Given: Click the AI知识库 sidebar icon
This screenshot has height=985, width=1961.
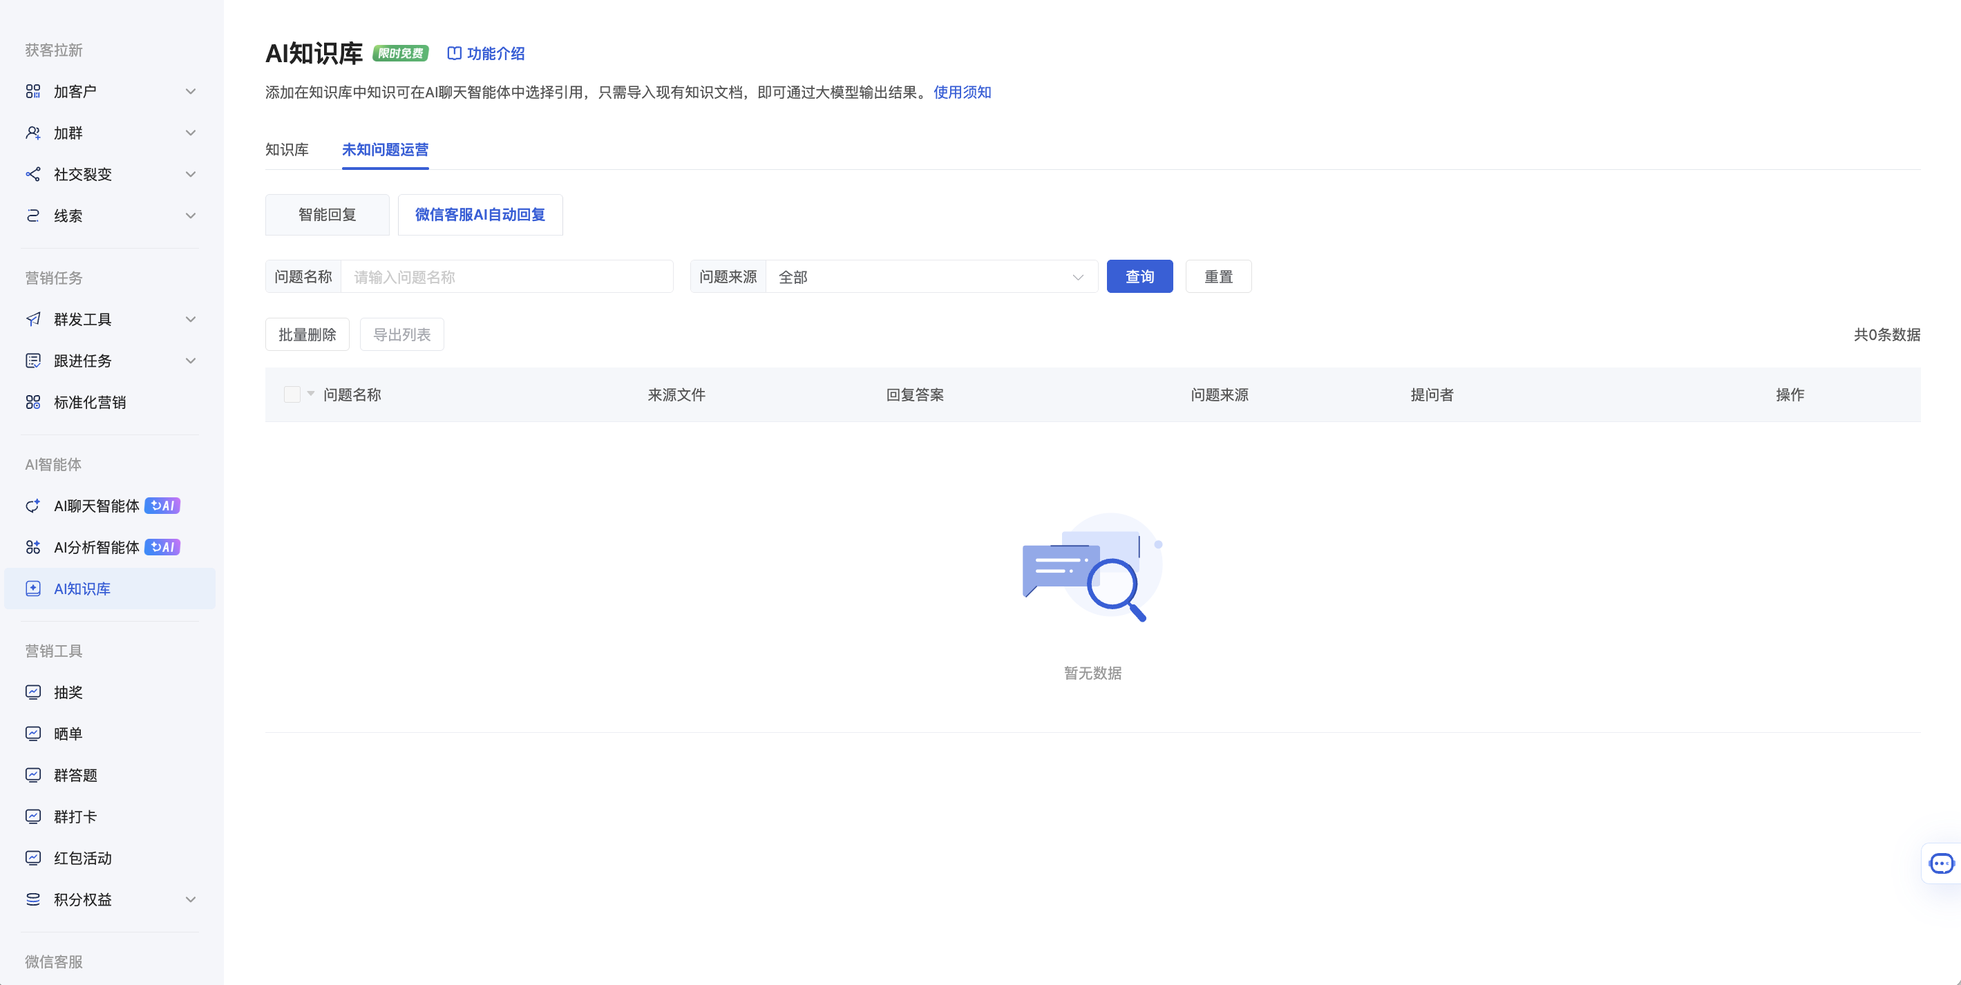Looking at the screenshot, I should [32, 589].
